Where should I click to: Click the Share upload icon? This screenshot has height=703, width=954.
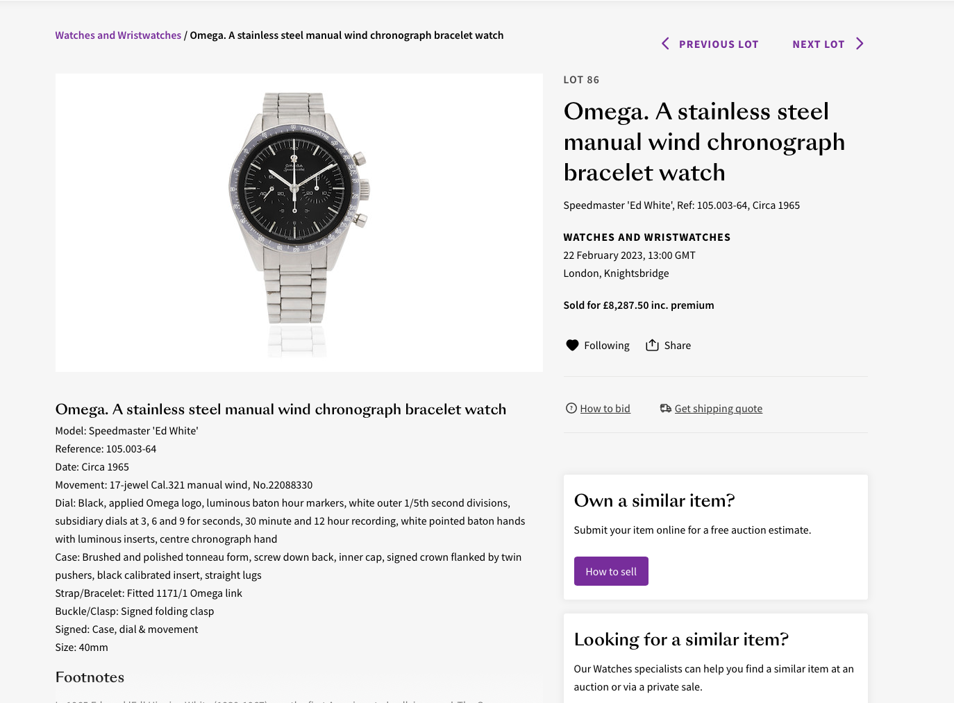coord(652,346)
